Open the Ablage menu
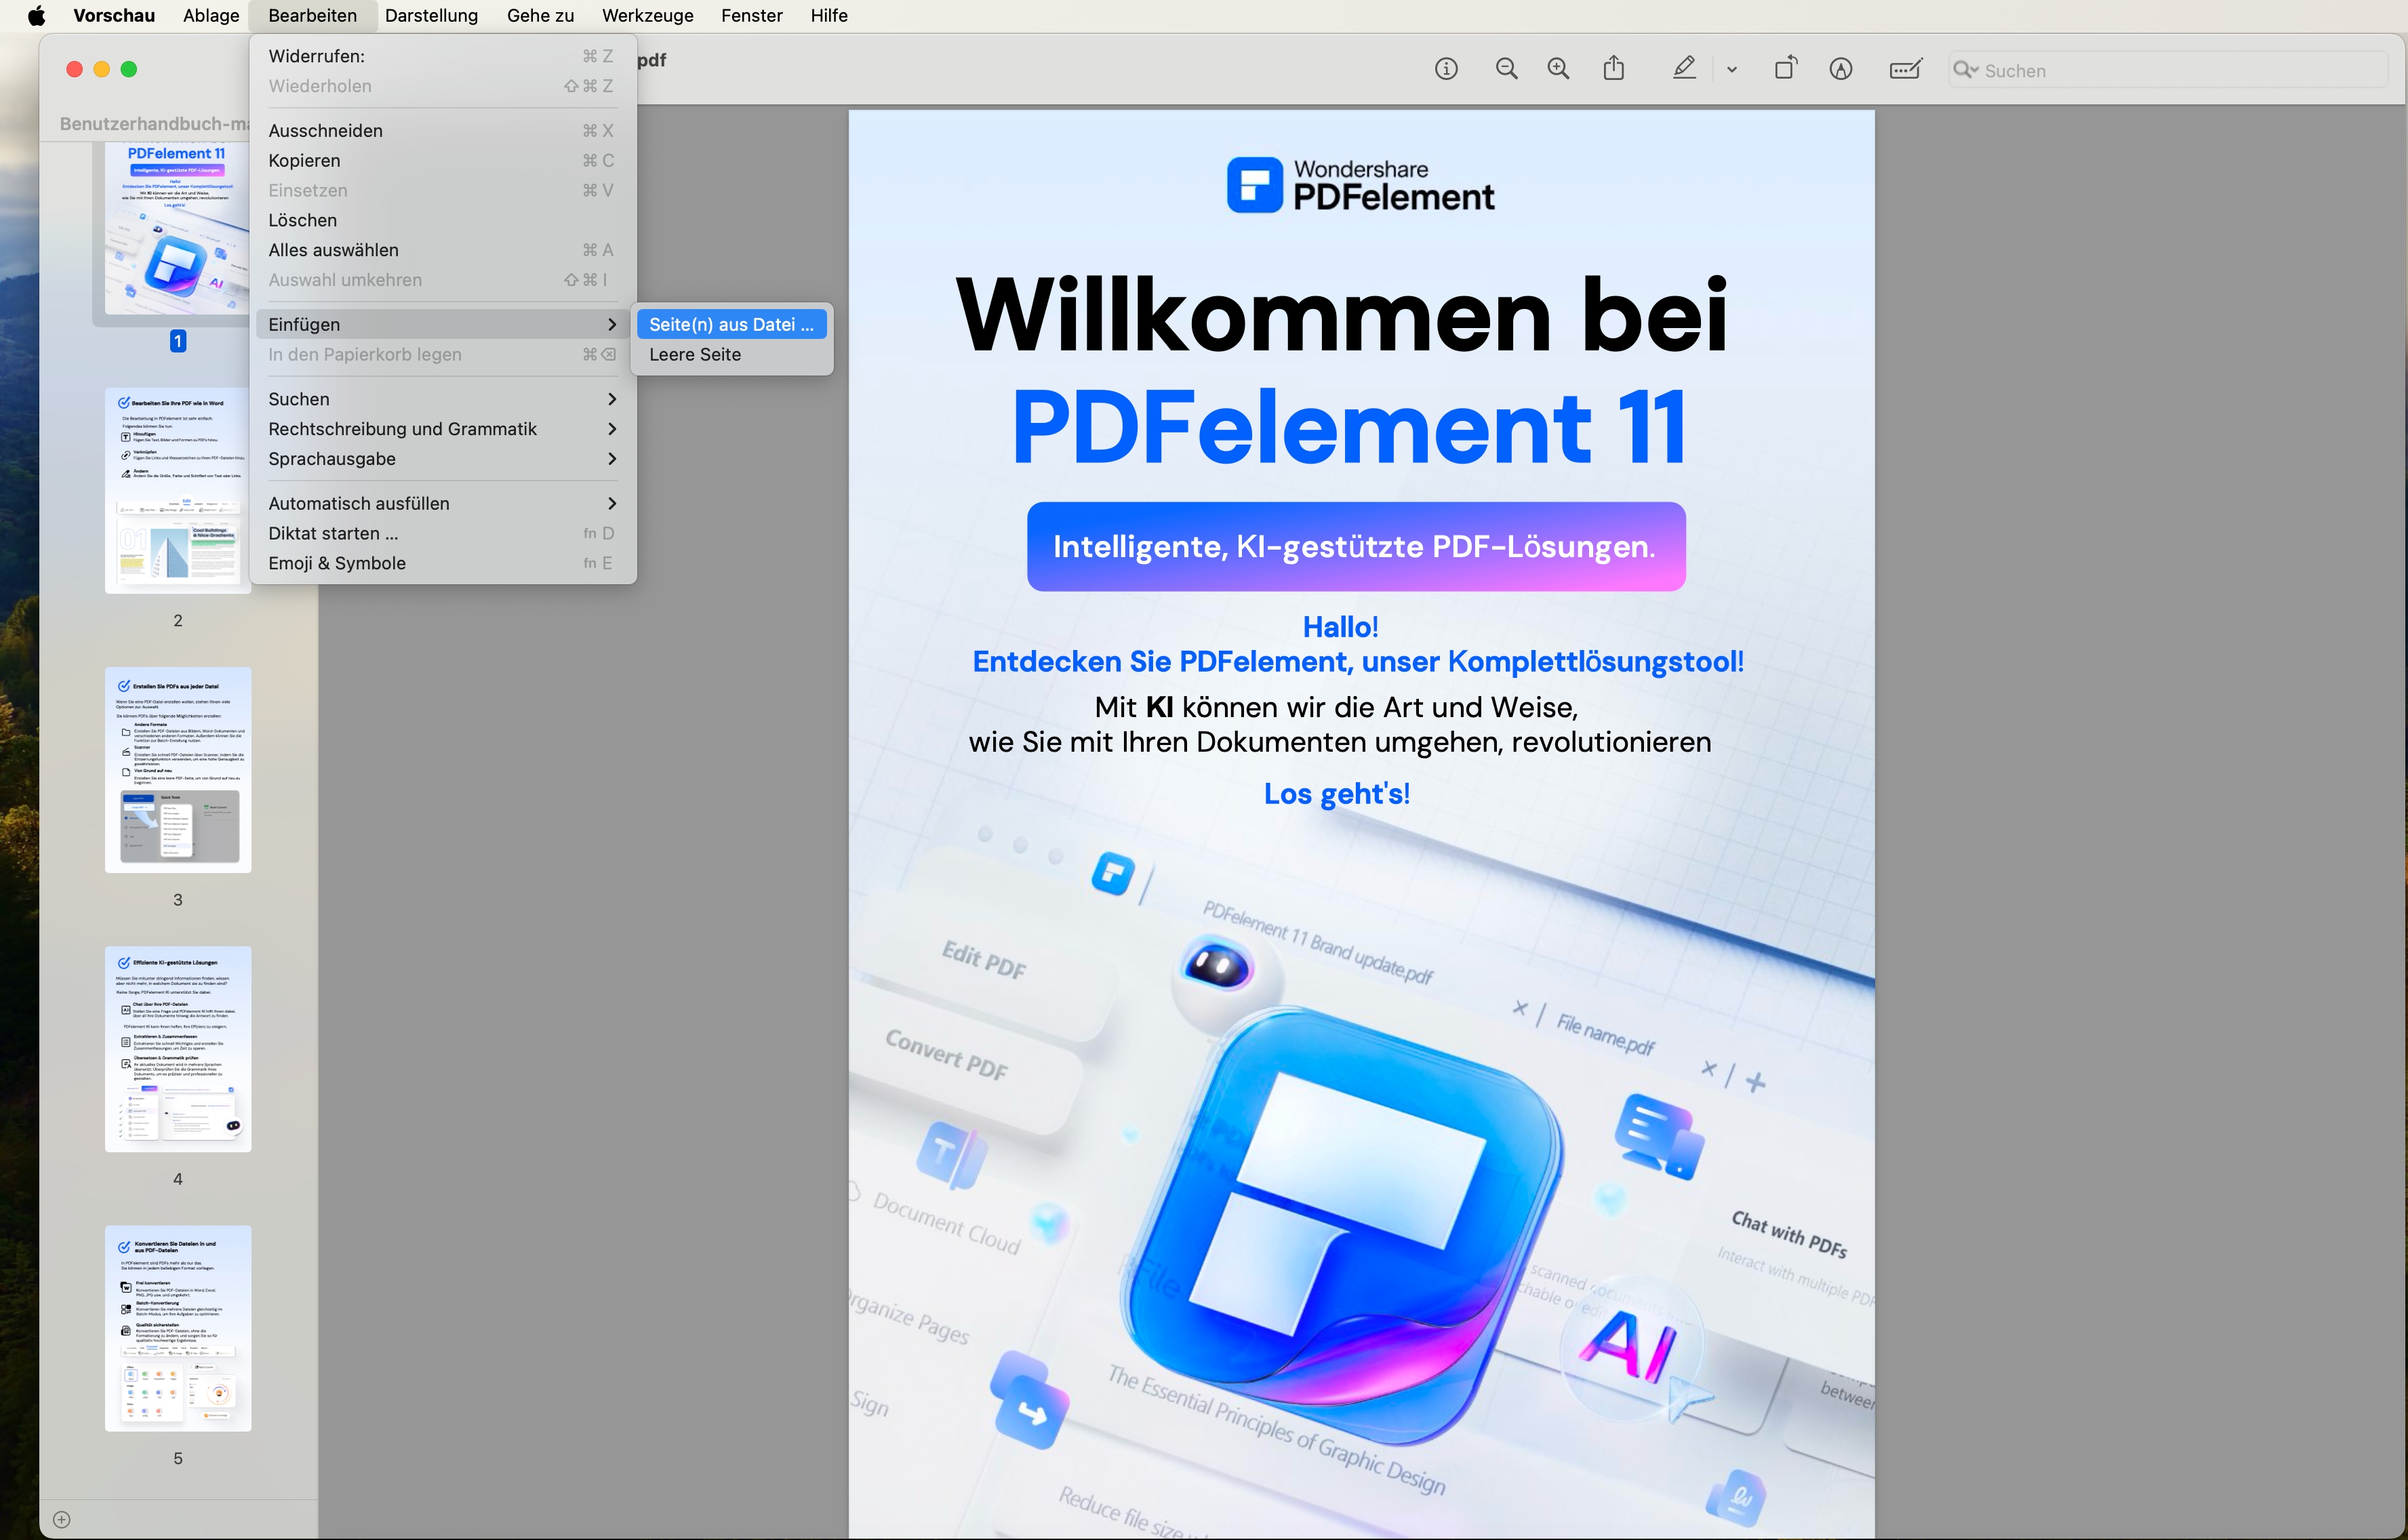The width and height of the screenshot is (2408, 1540). coord(211,15)
